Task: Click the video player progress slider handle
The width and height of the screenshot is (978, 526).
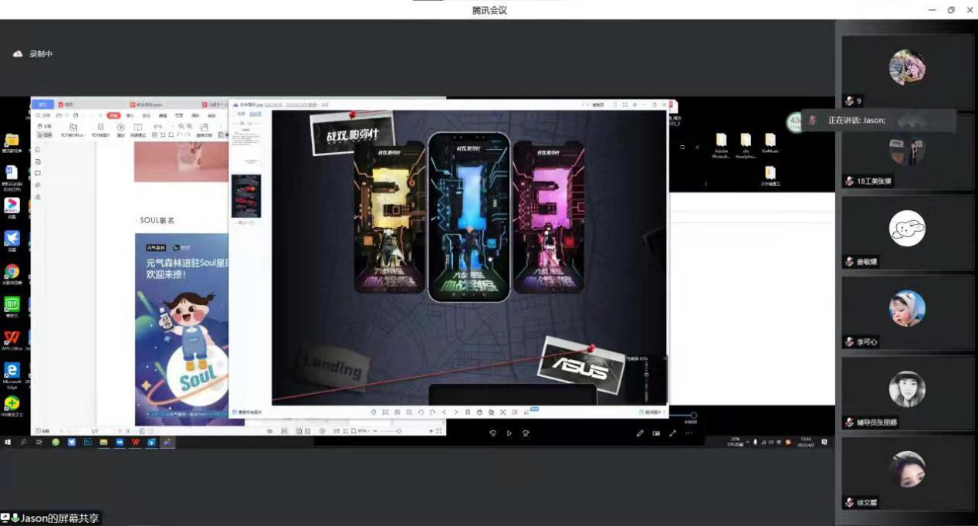Action: click(x=693, y=416)
